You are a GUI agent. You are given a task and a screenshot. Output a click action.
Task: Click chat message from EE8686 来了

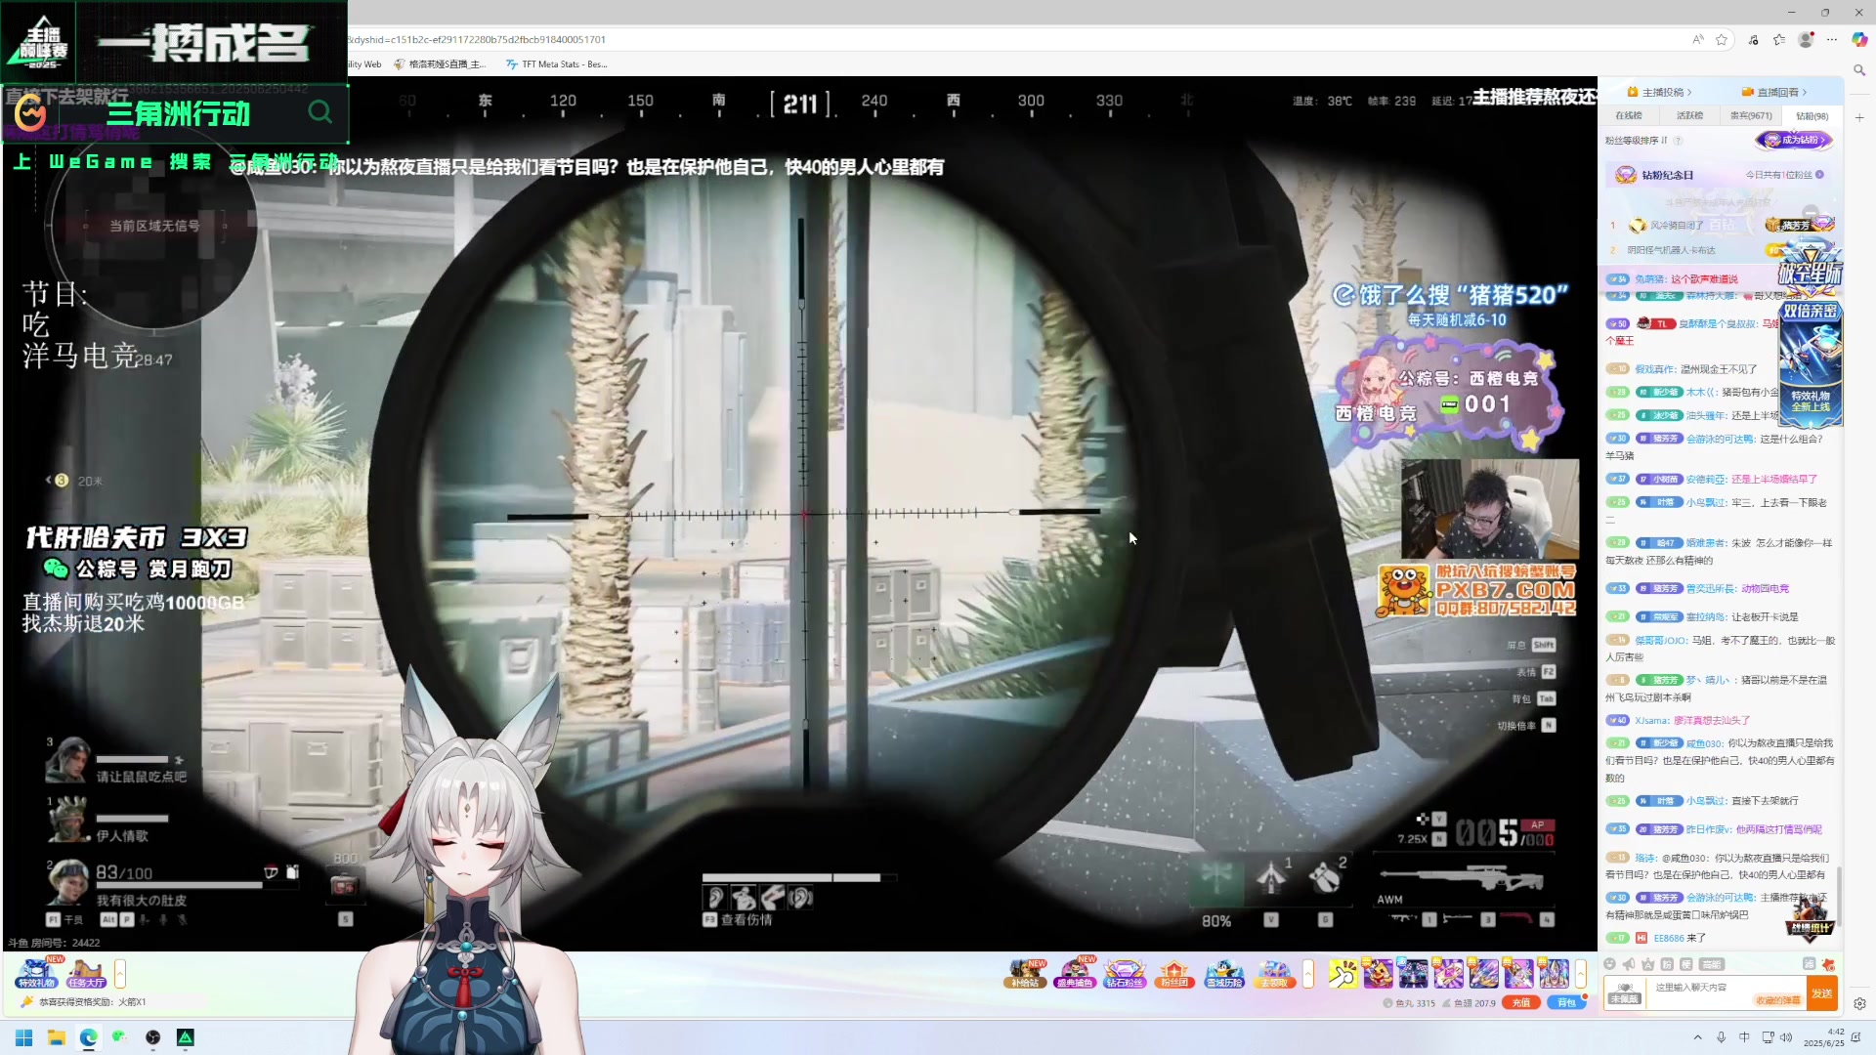pos(1679,938)
